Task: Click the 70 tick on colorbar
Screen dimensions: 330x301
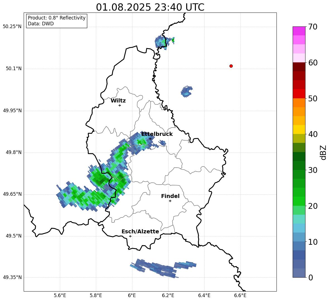Action: (312, 27)
